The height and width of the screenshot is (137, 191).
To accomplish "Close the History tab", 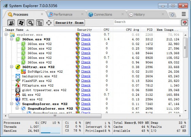I will [x=163, y=14].
